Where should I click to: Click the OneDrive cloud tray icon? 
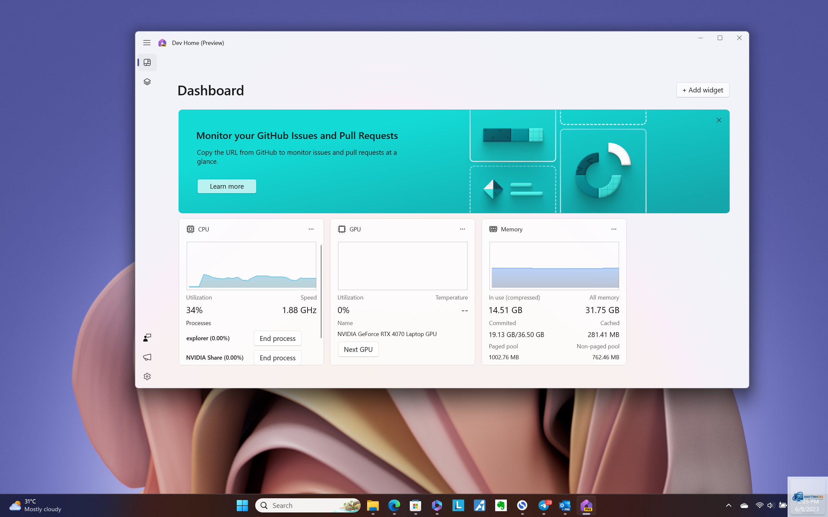744,505
